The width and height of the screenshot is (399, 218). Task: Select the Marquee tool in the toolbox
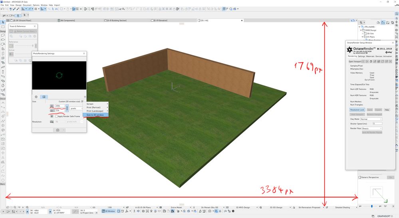[3, 27]
